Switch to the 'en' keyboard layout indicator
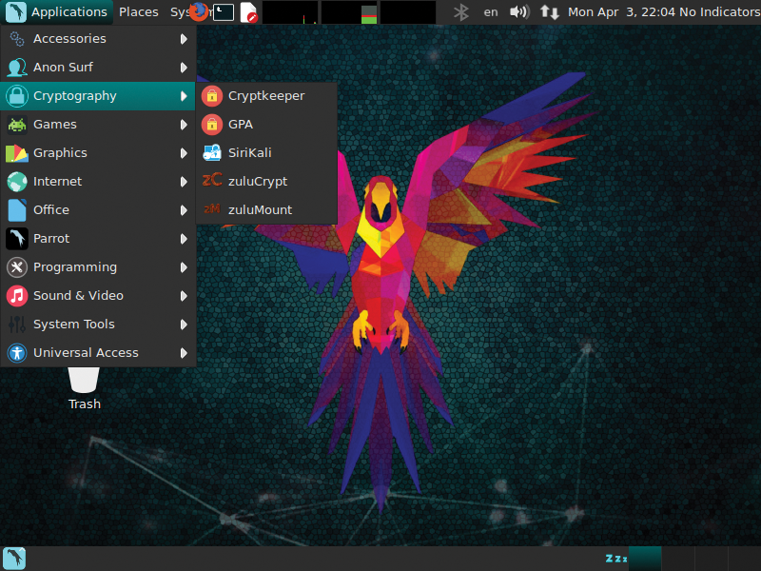The height and width of the screenshot is (571, 761). pyautogui.click(x=491, y=11)
